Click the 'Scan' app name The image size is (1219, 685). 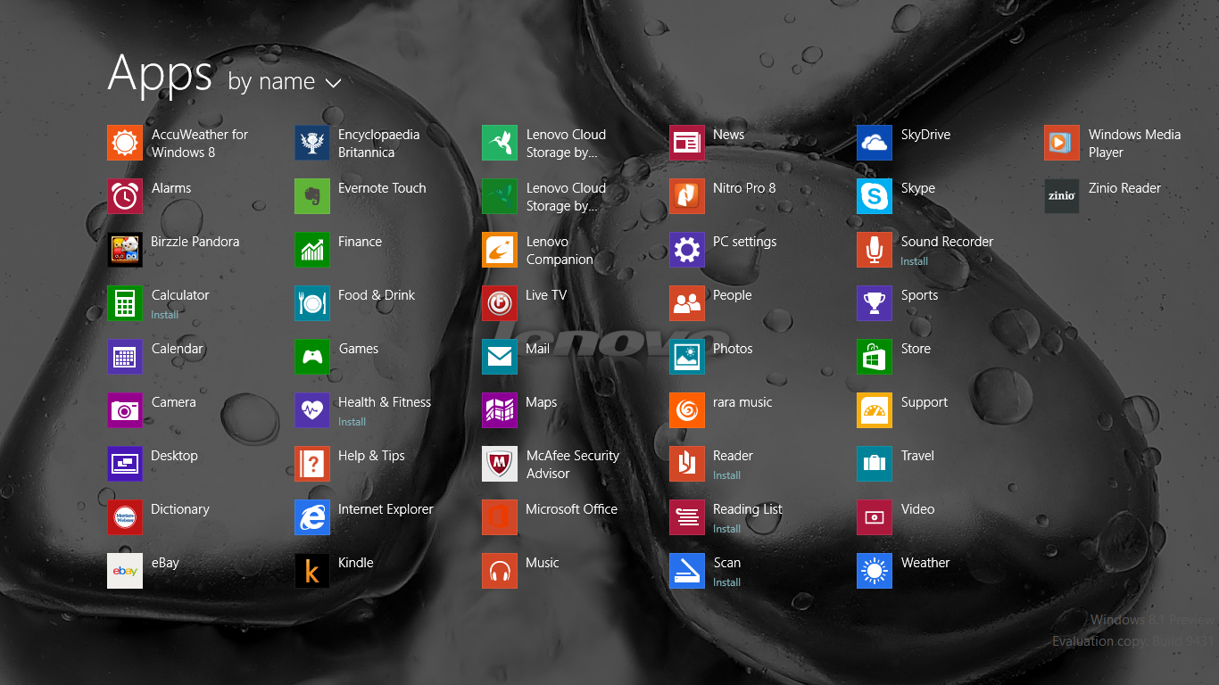coord(727,563)
